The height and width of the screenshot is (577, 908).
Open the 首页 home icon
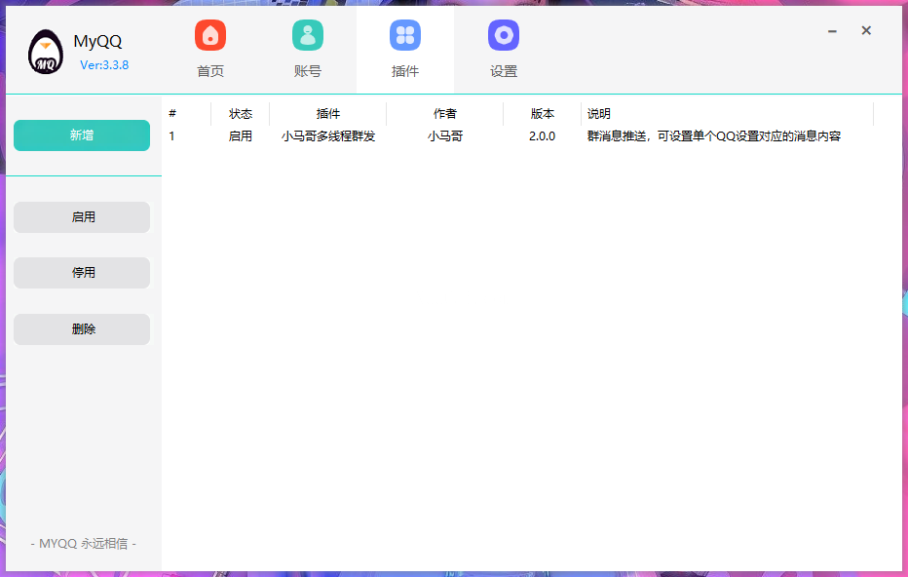(210, 36)
